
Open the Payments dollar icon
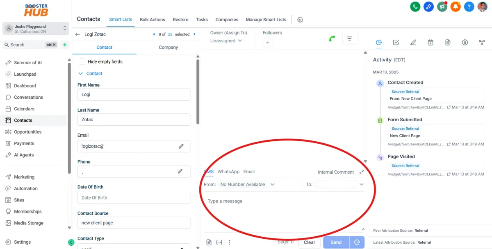[465, 42]
